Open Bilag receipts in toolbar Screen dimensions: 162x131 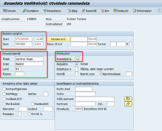coord(72,11)
